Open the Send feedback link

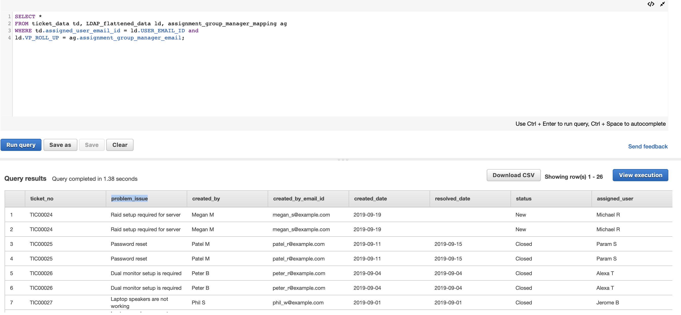(647, 146)
